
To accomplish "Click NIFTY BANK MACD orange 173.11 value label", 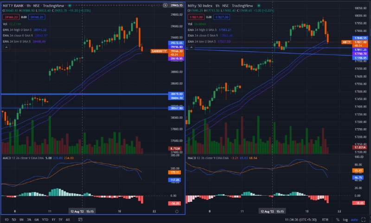I will click(175, 173).
